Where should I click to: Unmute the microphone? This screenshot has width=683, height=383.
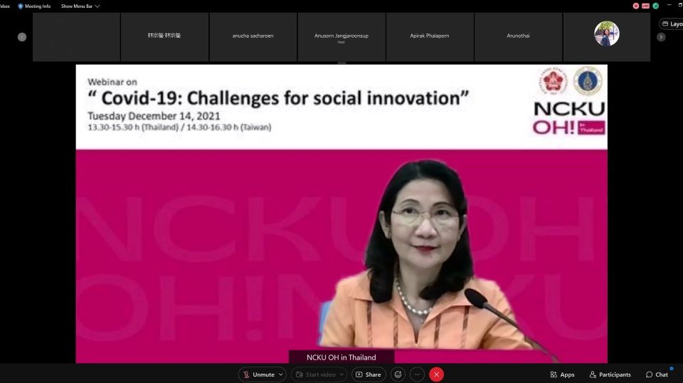pyautogui.click(x=259, y=374)
